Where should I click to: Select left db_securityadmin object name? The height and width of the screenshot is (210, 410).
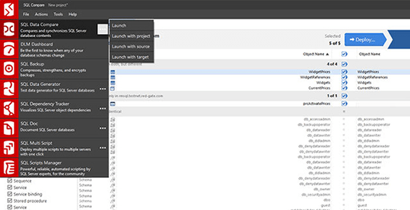(316, 195)
